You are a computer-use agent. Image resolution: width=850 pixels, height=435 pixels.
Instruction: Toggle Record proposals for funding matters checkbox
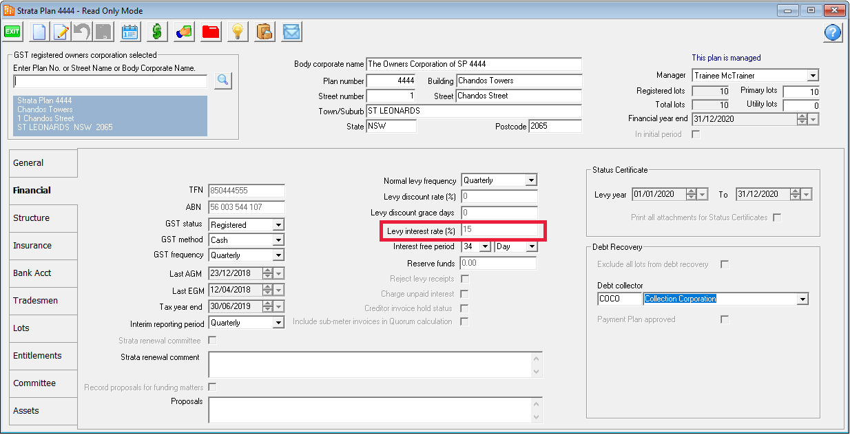212,388
